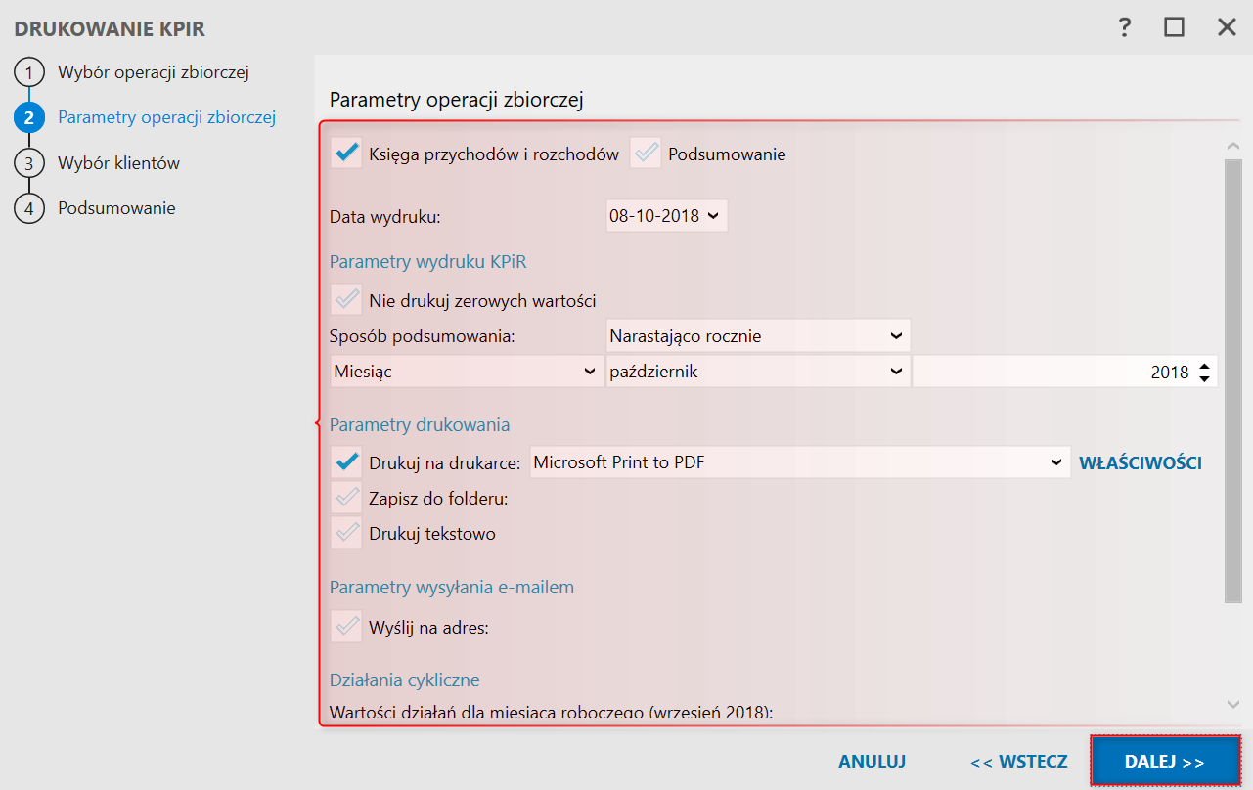
Task: Toggle the Podsumowanie checkbox
Action: tap(646, 154)
